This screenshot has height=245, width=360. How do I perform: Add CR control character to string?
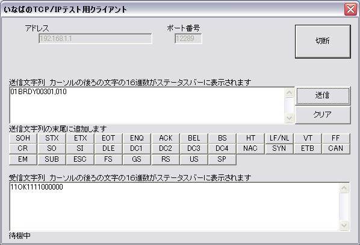[23, 148]
